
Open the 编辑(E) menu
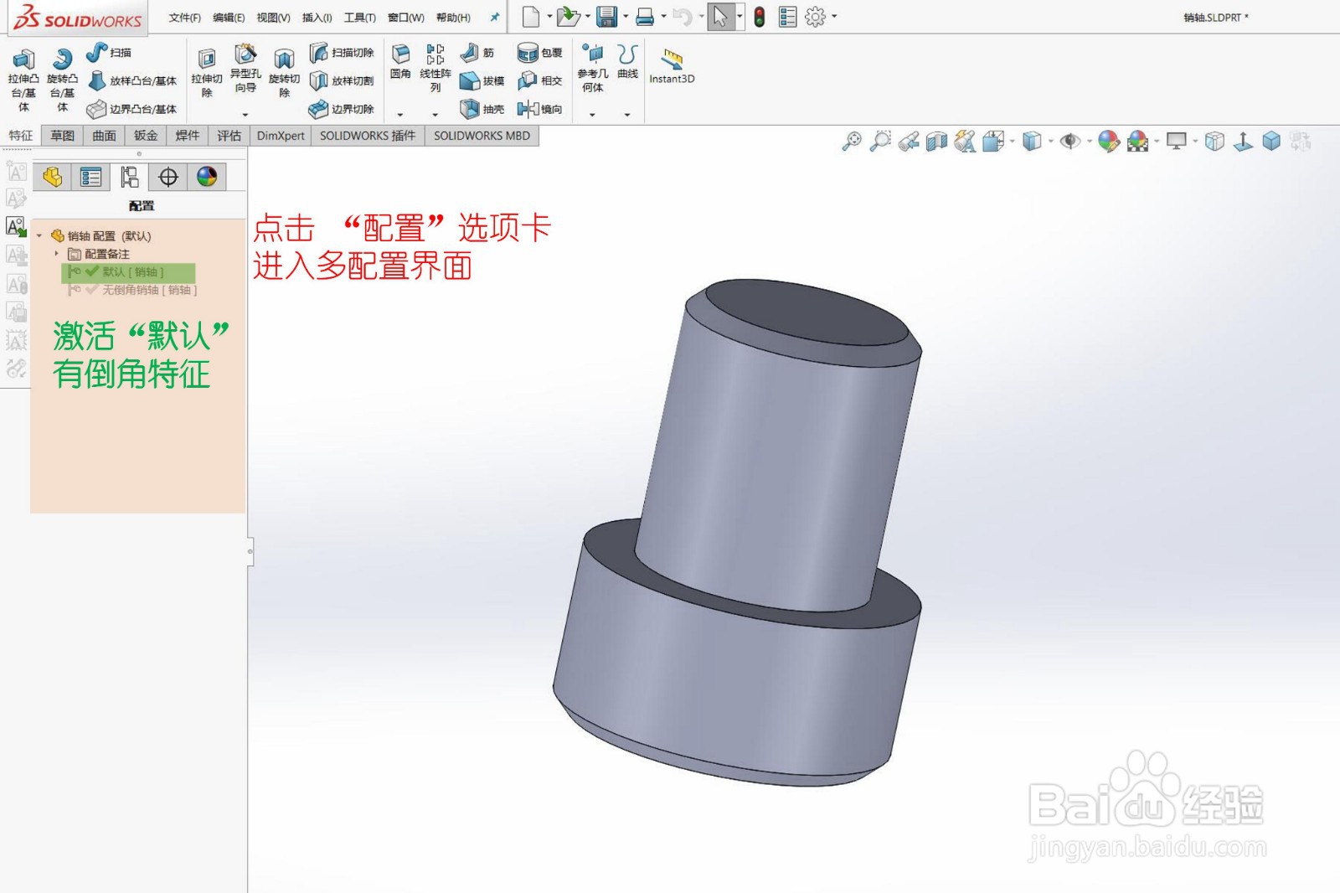[x=229, y=18]
